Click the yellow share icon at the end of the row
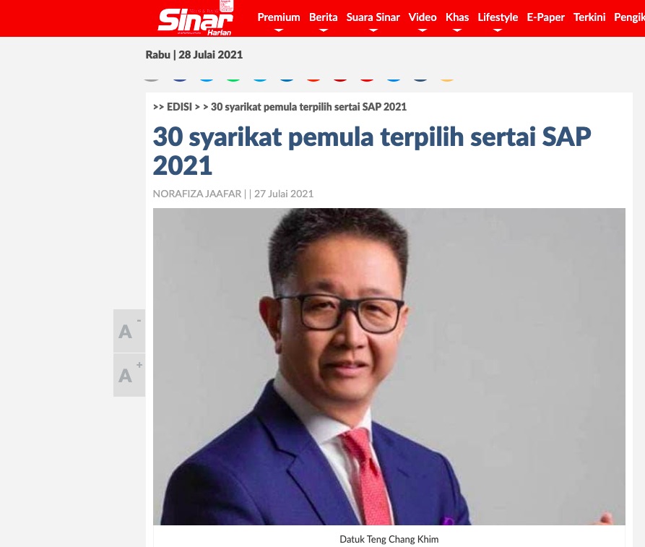Viewport: 645px width, 547px height. pyautogui.click(x=446, y=79)
